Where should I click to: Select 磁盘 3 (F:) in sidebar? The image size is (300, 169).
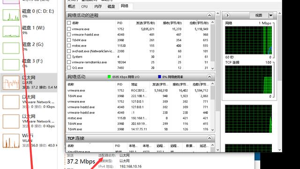29,65
